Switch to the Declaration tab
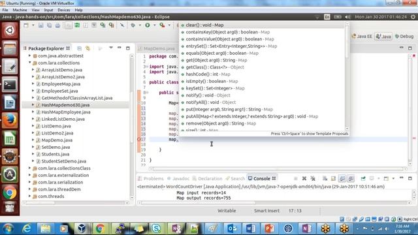 pos(208,178)
